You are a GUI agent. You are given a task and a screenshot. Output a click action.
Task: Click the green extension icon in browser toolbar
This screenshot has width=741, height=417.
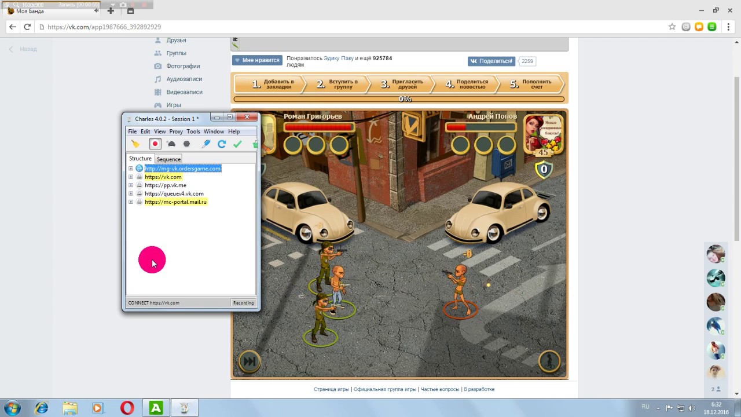(x=712, y=27)
